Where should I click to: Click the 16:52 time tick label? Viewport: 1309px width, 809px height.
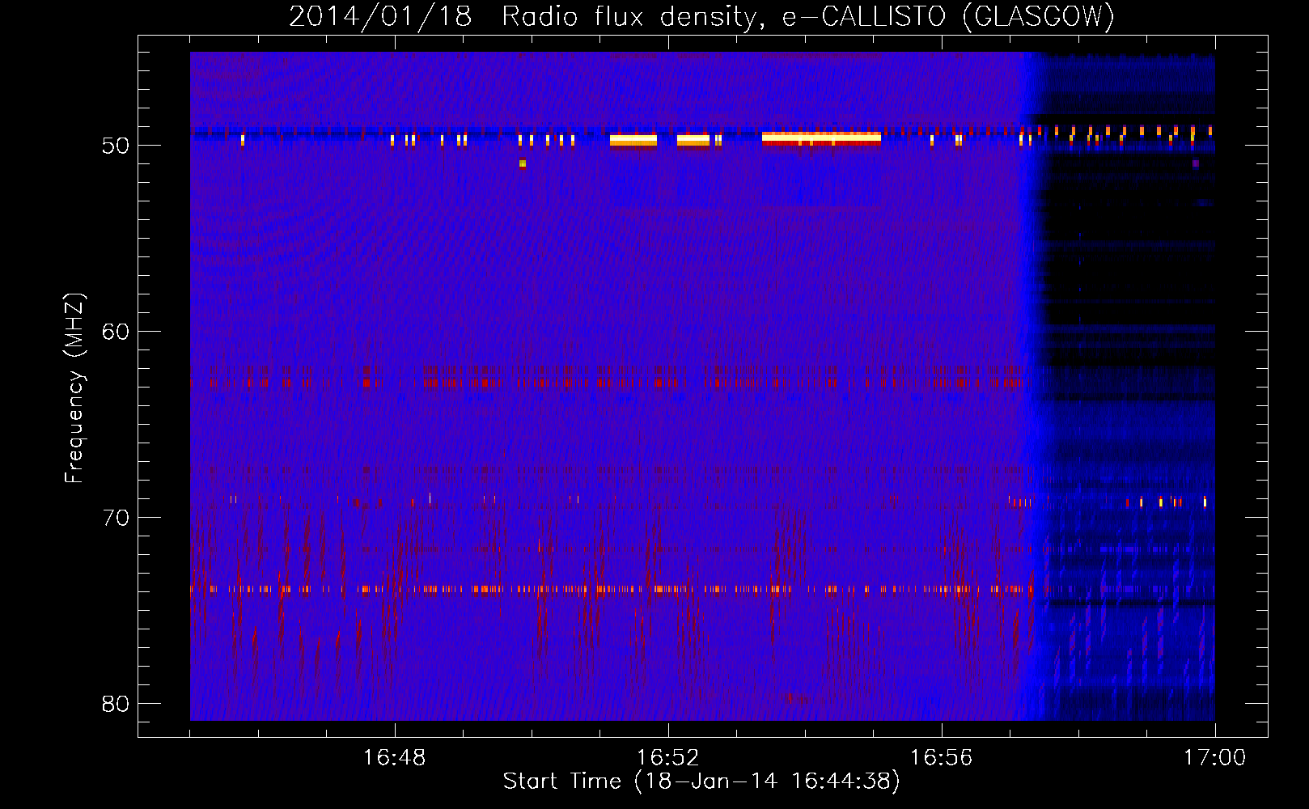pyautogui.click(x=667, y=758)
